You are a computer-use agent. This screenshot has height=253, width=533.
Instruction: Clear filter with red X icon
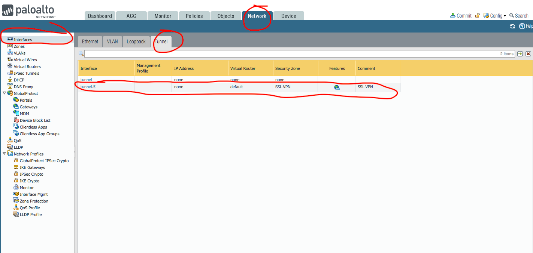tap(528, 54)
